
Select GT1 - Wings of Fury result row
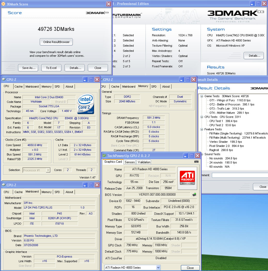pyautogui.click(x=230, y=101)
